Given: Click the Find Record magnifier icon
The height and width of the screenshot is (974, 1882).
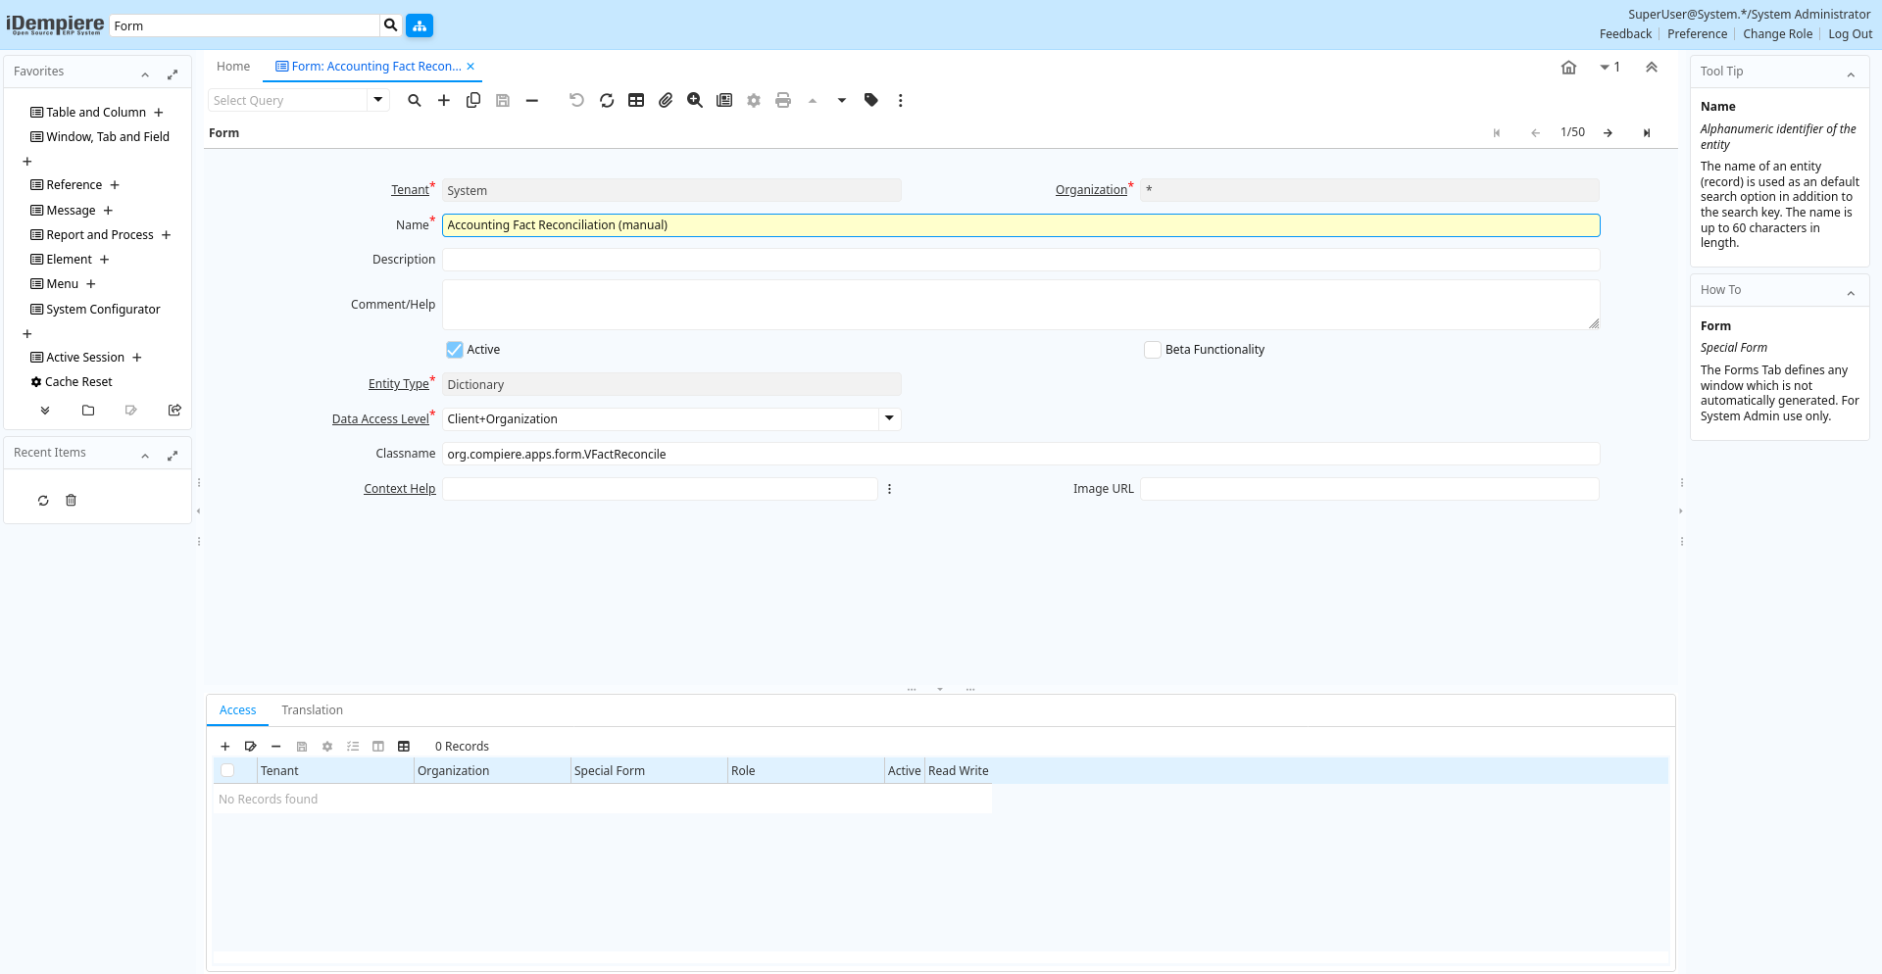Looking at the screenshot, I should pos(415,100).
